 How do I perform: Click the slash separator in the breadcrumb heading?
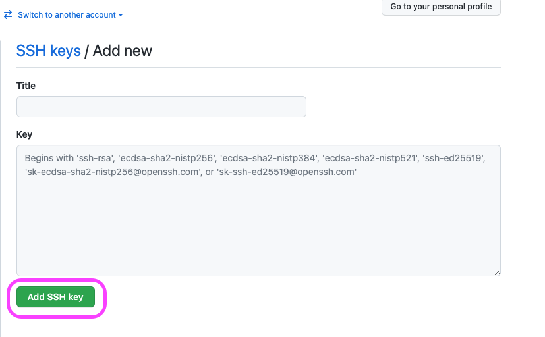86,51
